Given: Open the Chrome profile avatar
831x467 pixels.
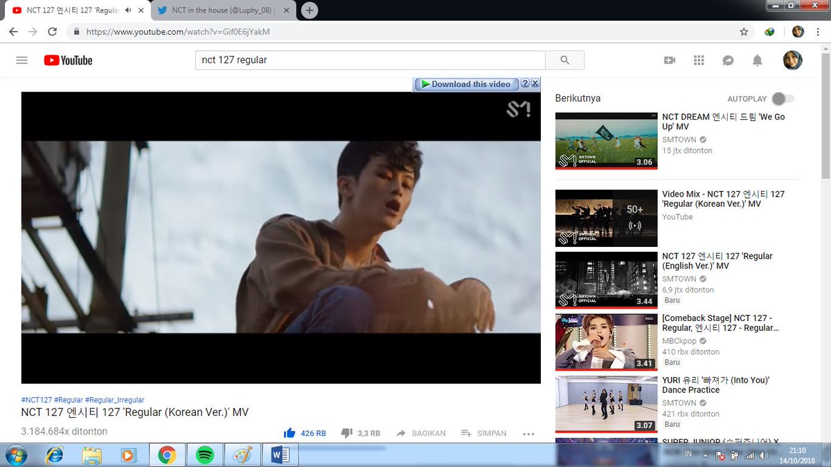Looking at the screenshot, I should pos(798,32).
